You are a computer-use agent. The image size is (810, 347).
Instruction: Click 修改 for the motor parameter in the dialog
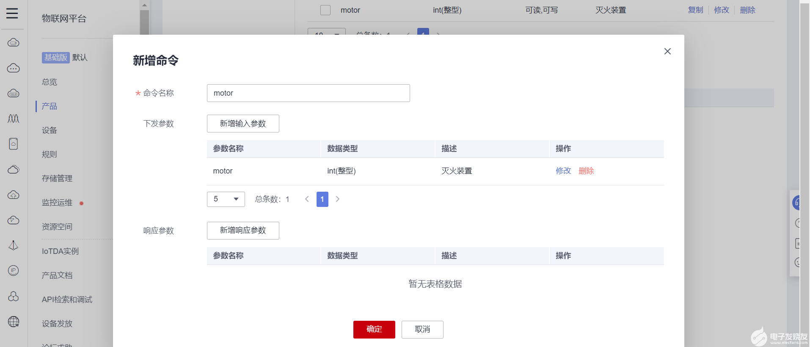coord(563,171)
